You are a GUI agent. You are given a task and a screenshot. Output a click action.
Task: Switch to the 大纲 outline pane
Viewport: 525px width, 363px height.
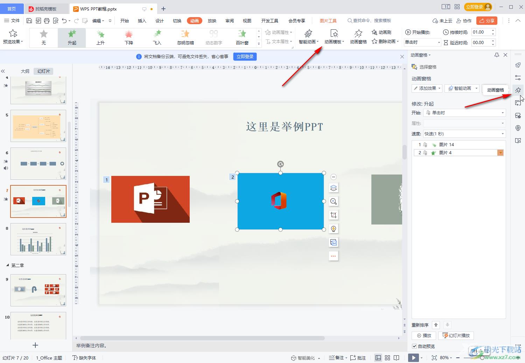click(x=25, y=71)
